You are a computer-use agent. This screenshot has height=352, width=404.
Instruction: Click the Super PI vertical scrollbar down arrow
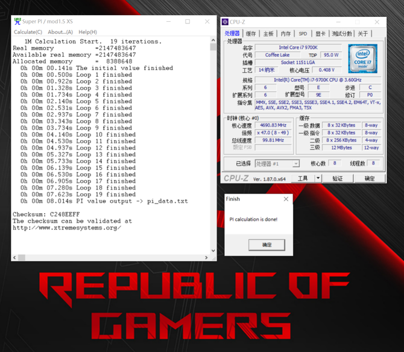[213, 251]
